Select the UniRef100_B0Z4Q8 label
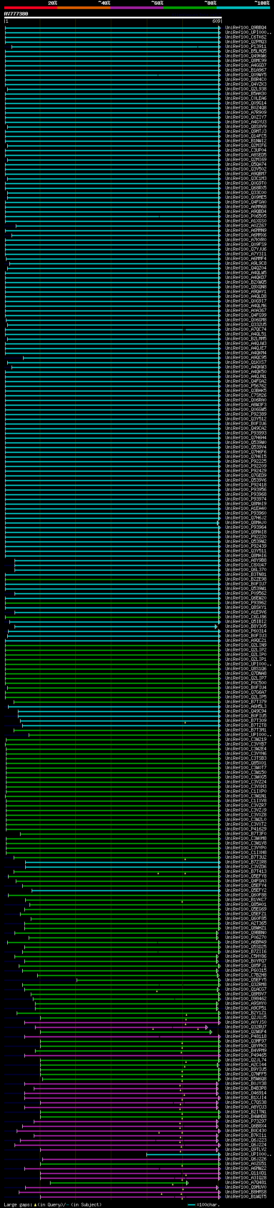Screen dimensions: 274x1208 click(x=246, y=108)
